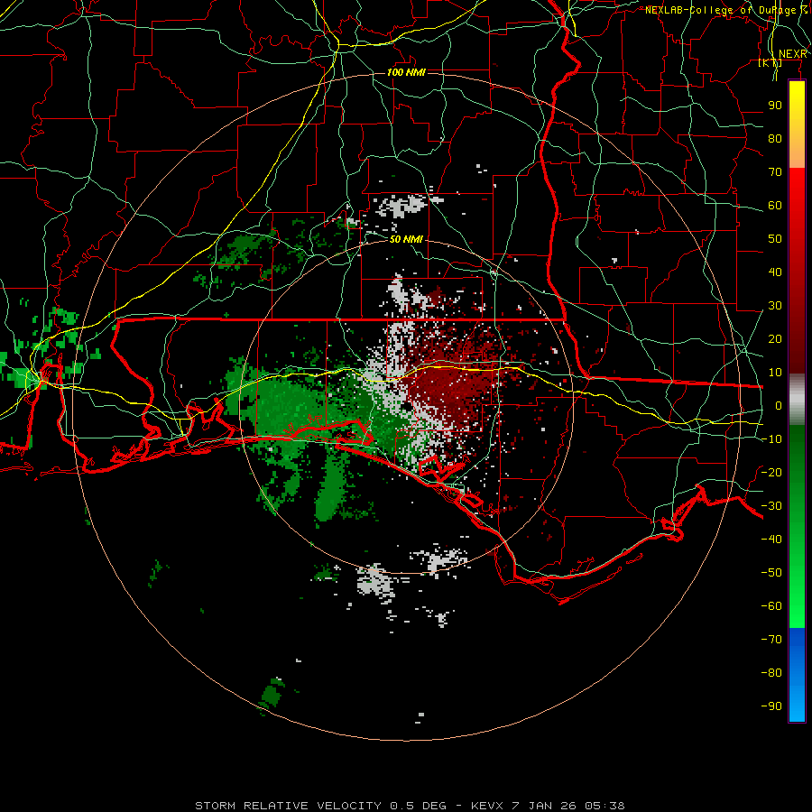Click the 90 value on velocity scale
812x812 pixels.
pos(775,106)
